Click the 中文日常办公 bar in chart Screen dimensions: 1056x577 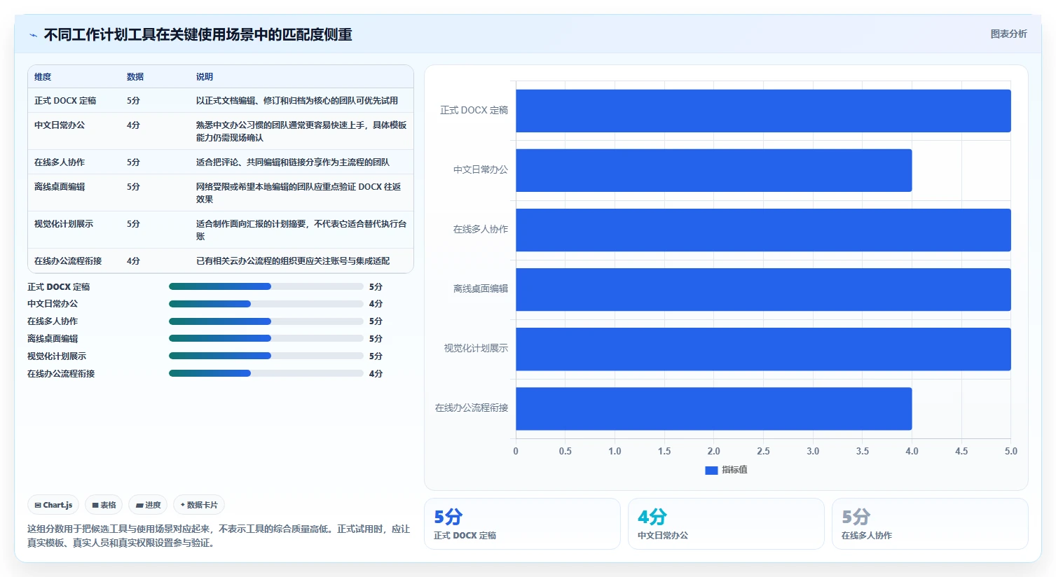(714, 170)
